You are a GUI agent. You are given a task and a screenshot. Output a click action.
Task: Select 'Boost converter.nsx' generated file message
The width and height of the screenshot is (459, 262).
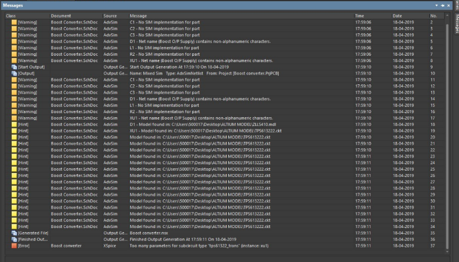[149, 233]
